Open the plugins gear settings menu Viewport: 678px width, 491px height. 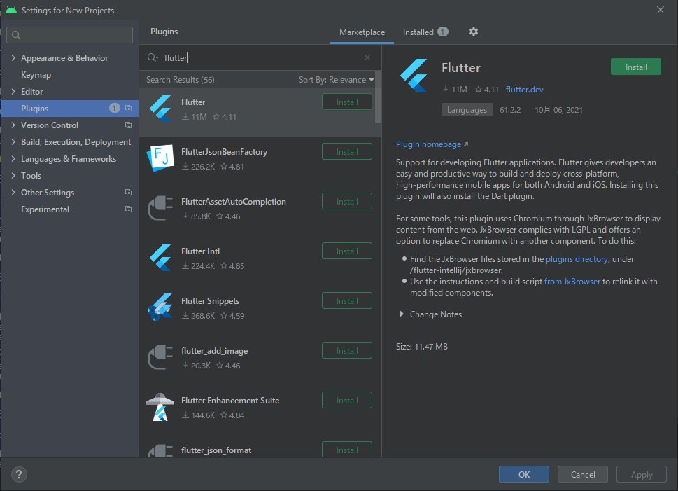(x=474, y=32)
